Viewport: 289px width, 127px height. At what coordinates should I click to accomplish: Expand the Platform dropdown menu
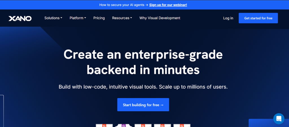[x=78, y=18]
